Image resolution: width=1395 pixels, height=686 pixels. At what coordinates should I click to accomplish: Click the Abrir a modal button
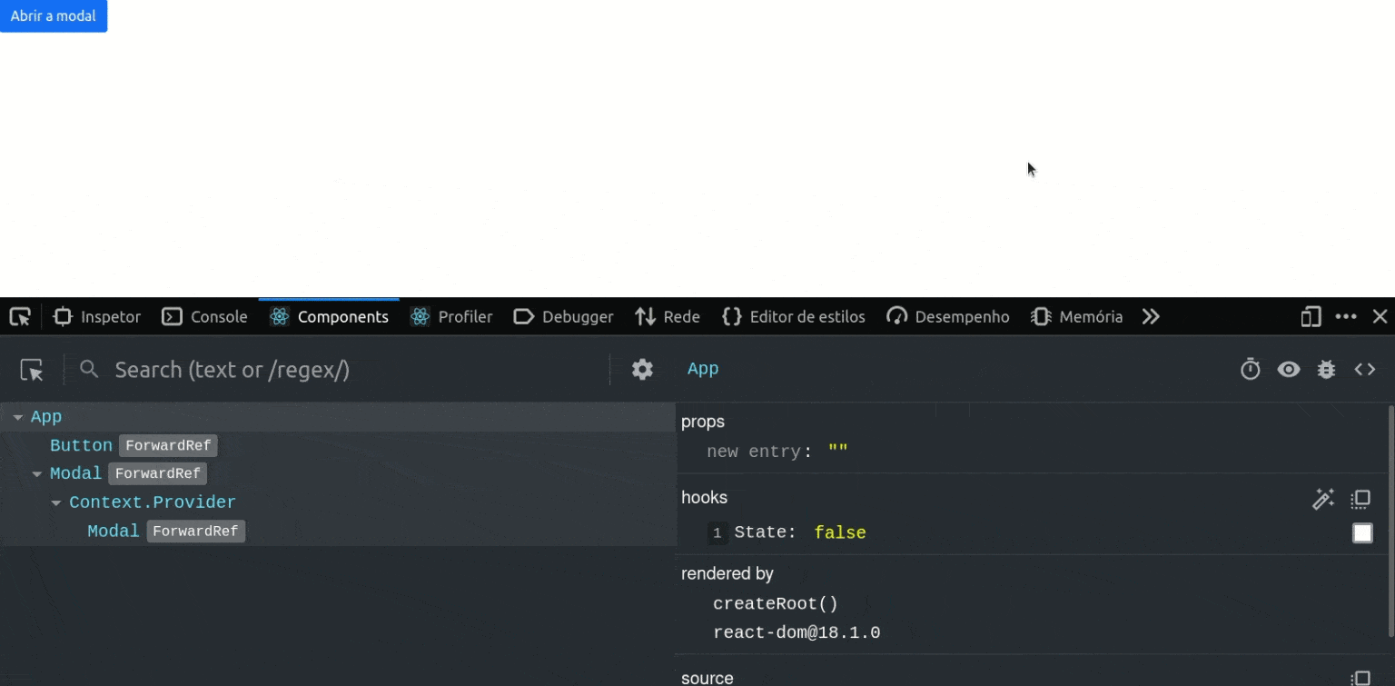click(54, 16)
